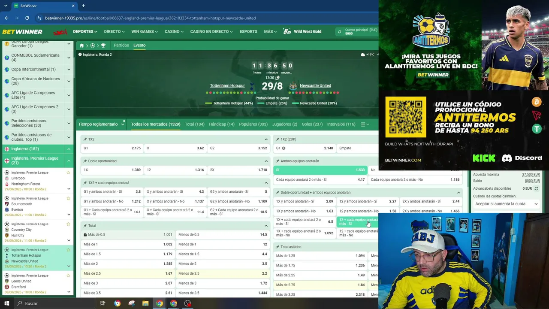This screenshot has height=309, width=549.
Task: Favorite the Bournemouth vs Everton match
Action: click(x=68, y=198)
